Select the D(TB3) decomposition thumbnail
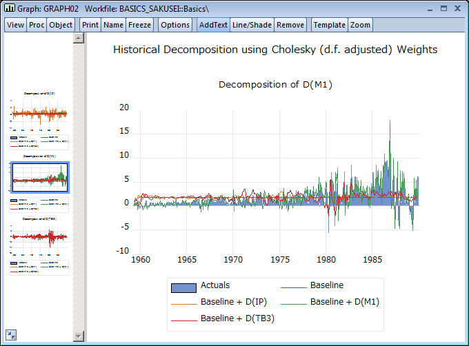The width and height of the screenshot is (469, 346). (x=39, y=241)
